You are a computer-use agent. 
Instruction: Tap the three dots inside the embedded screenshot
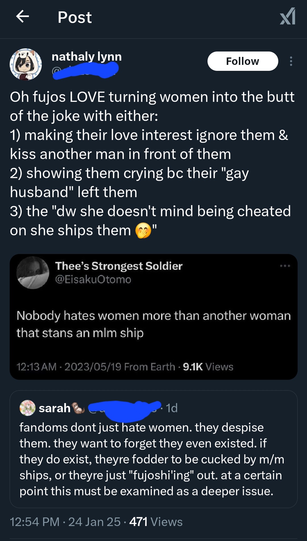click(x=285, y=266)
